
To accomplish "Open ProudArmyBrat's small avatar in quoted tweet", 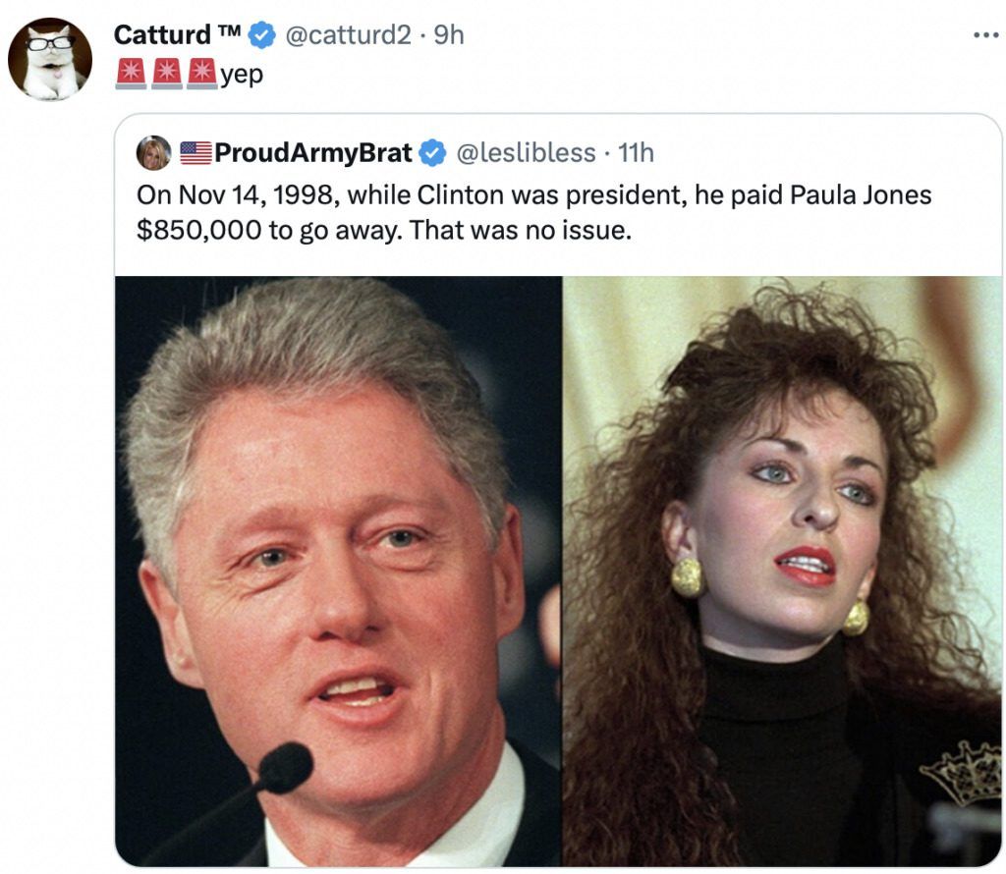I will [x=153, y=153].
